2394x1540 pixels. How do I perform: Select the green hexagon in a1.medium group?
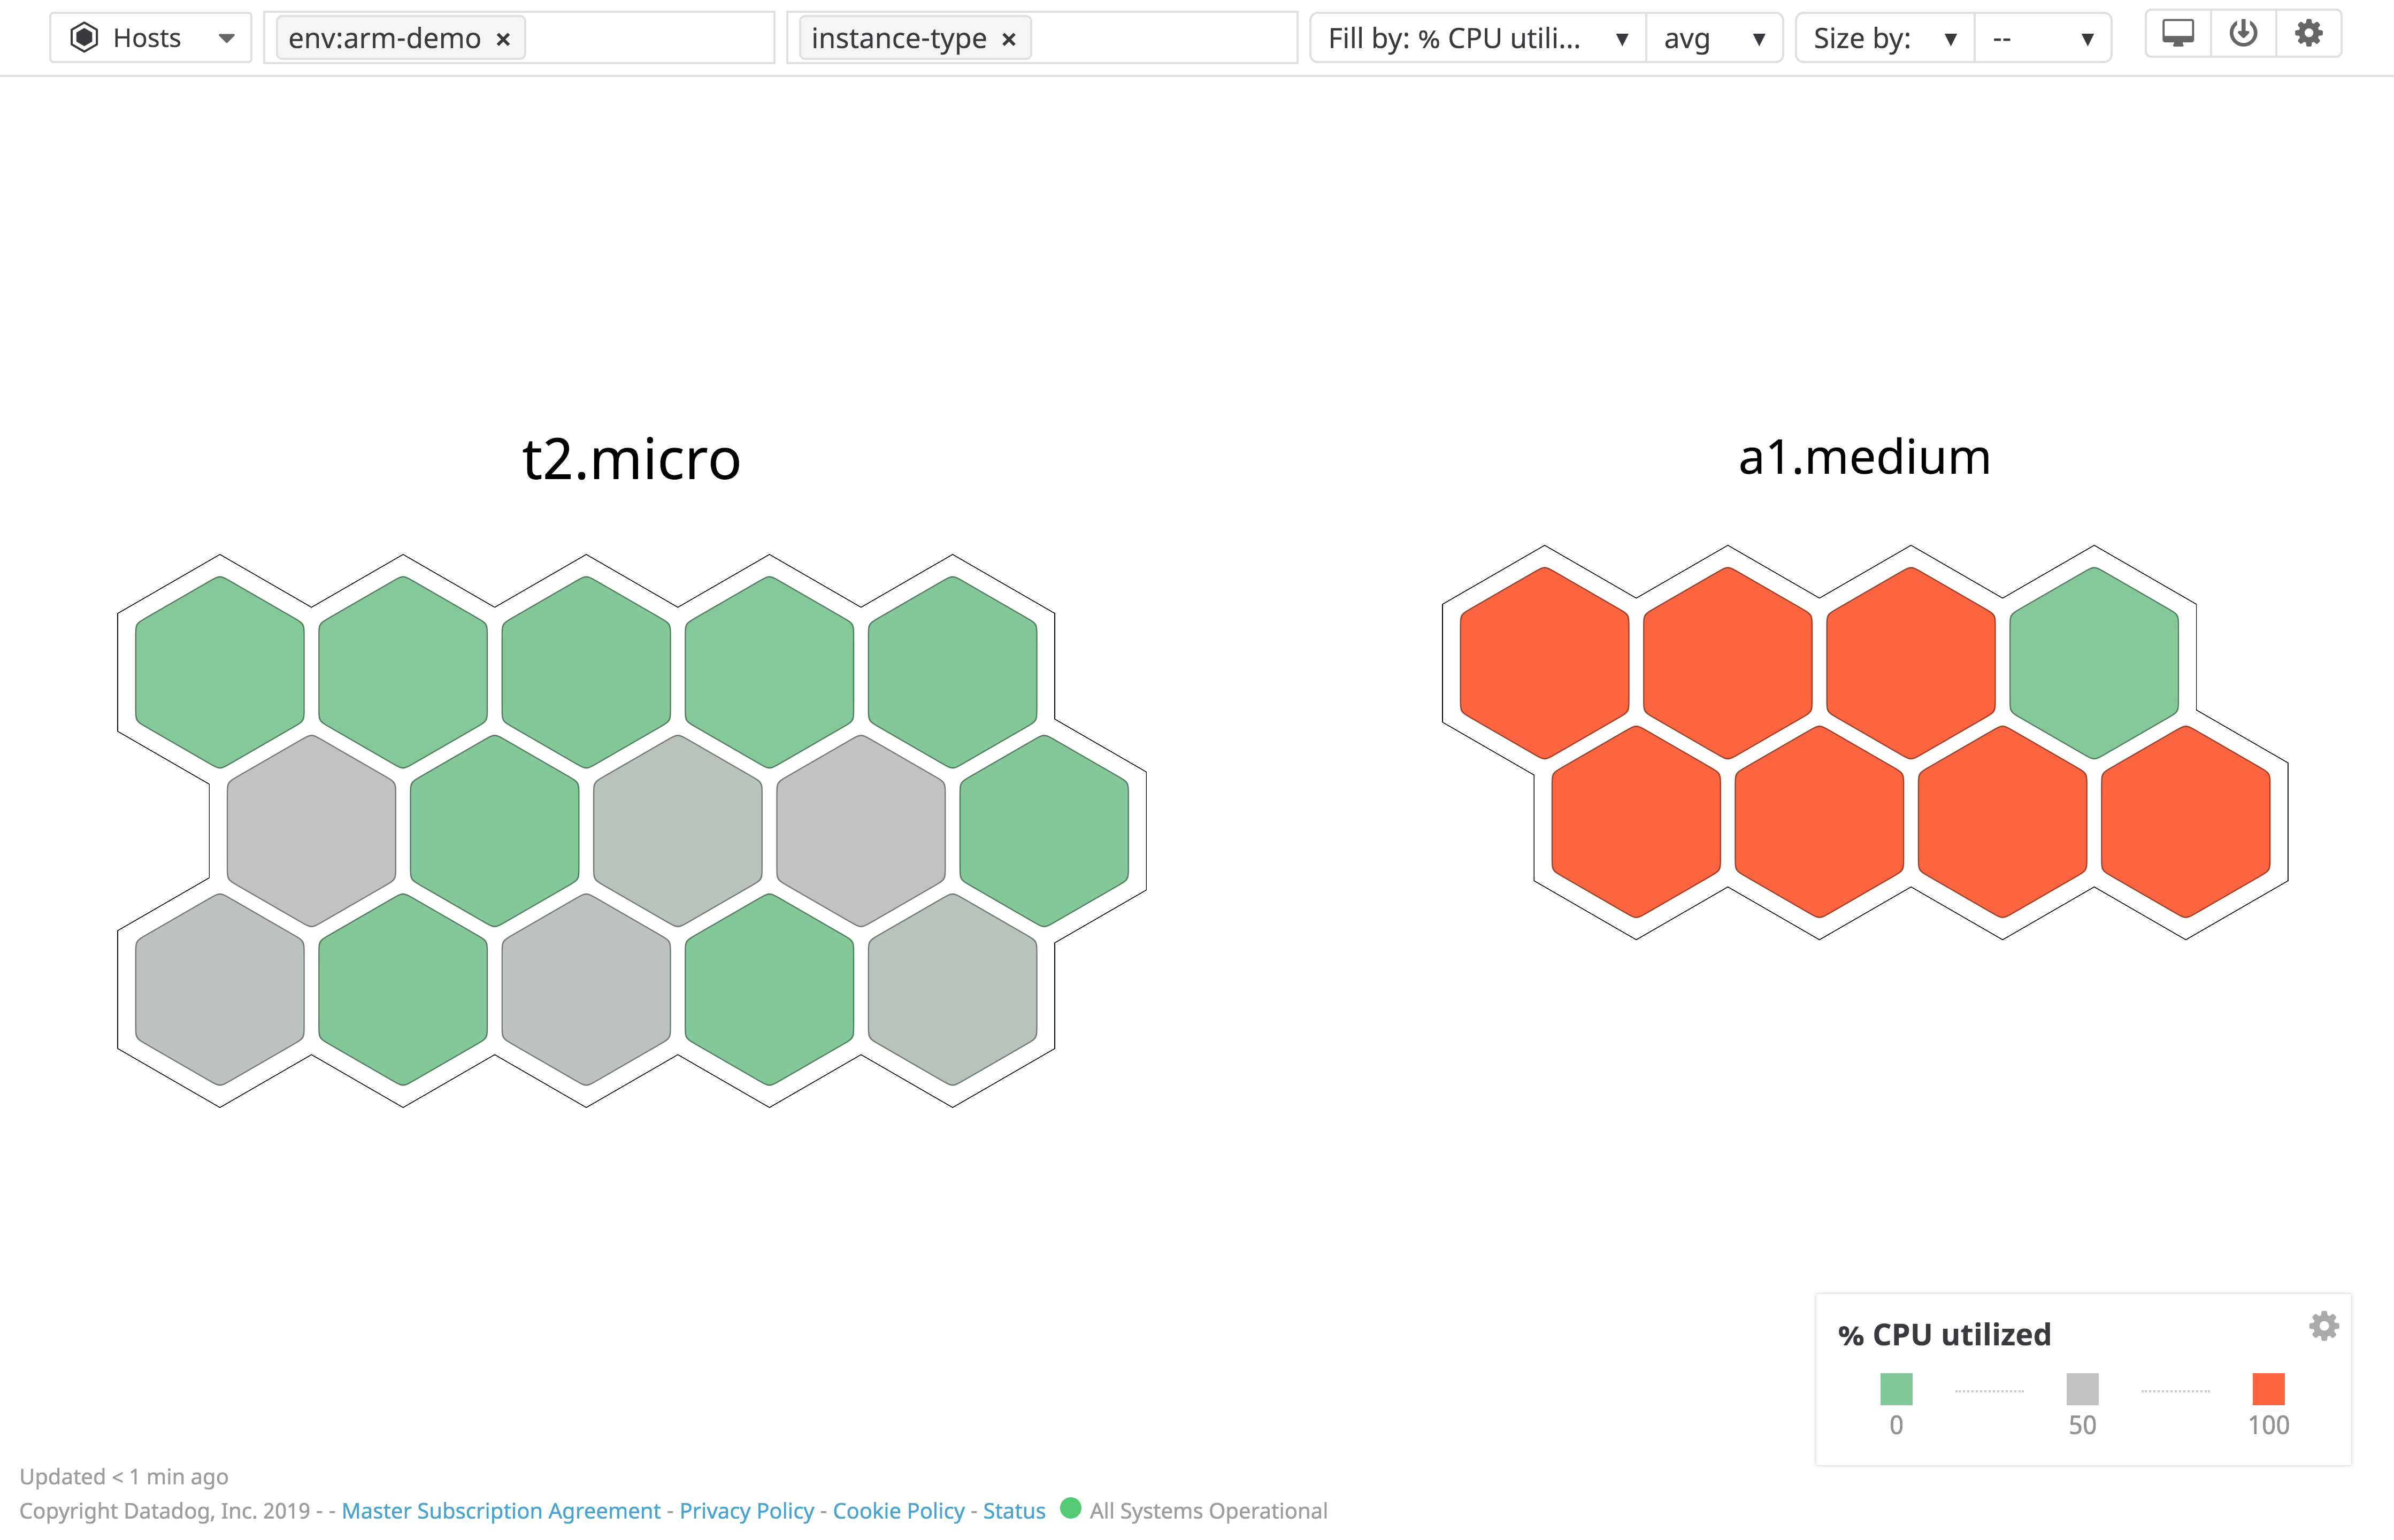(x=2093, y=662)
